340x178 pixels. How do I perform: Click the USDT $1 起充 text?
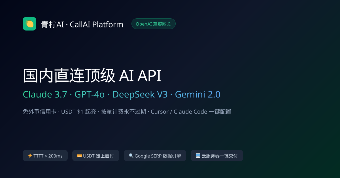(x=79, y=112)
